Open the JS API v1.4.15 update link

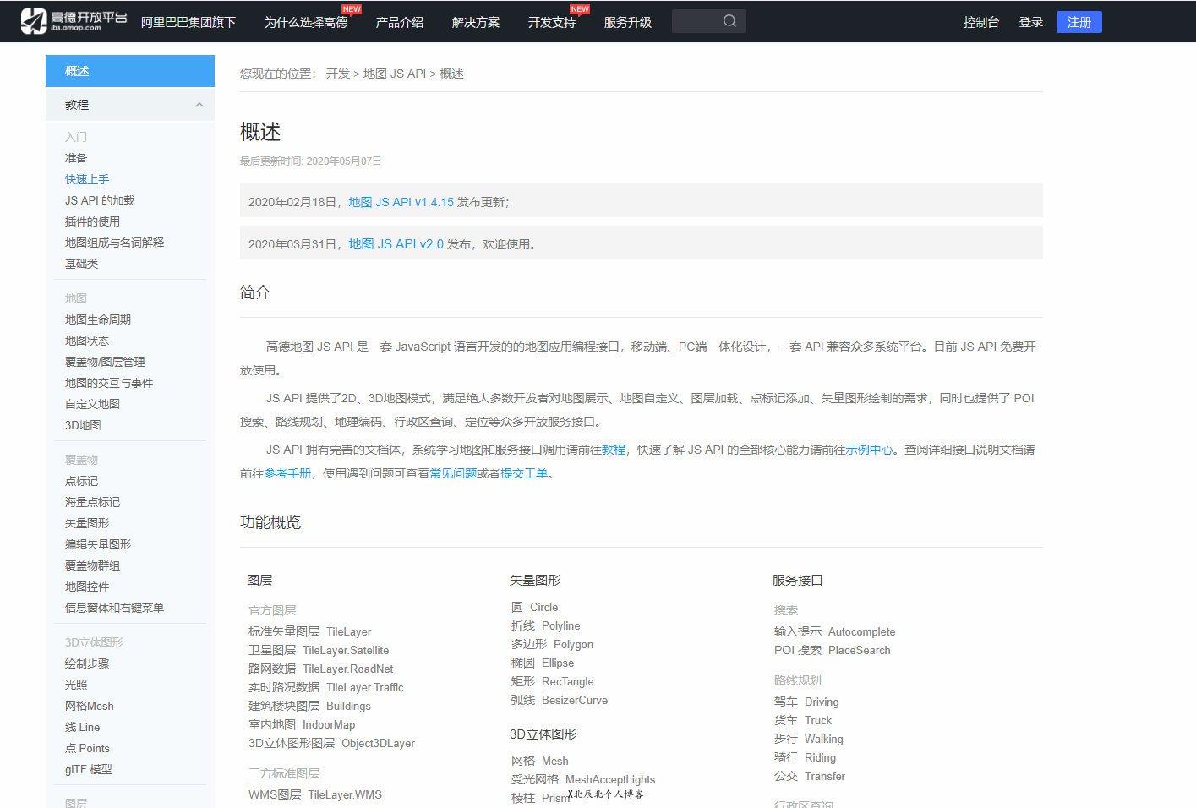pos(398,201)
